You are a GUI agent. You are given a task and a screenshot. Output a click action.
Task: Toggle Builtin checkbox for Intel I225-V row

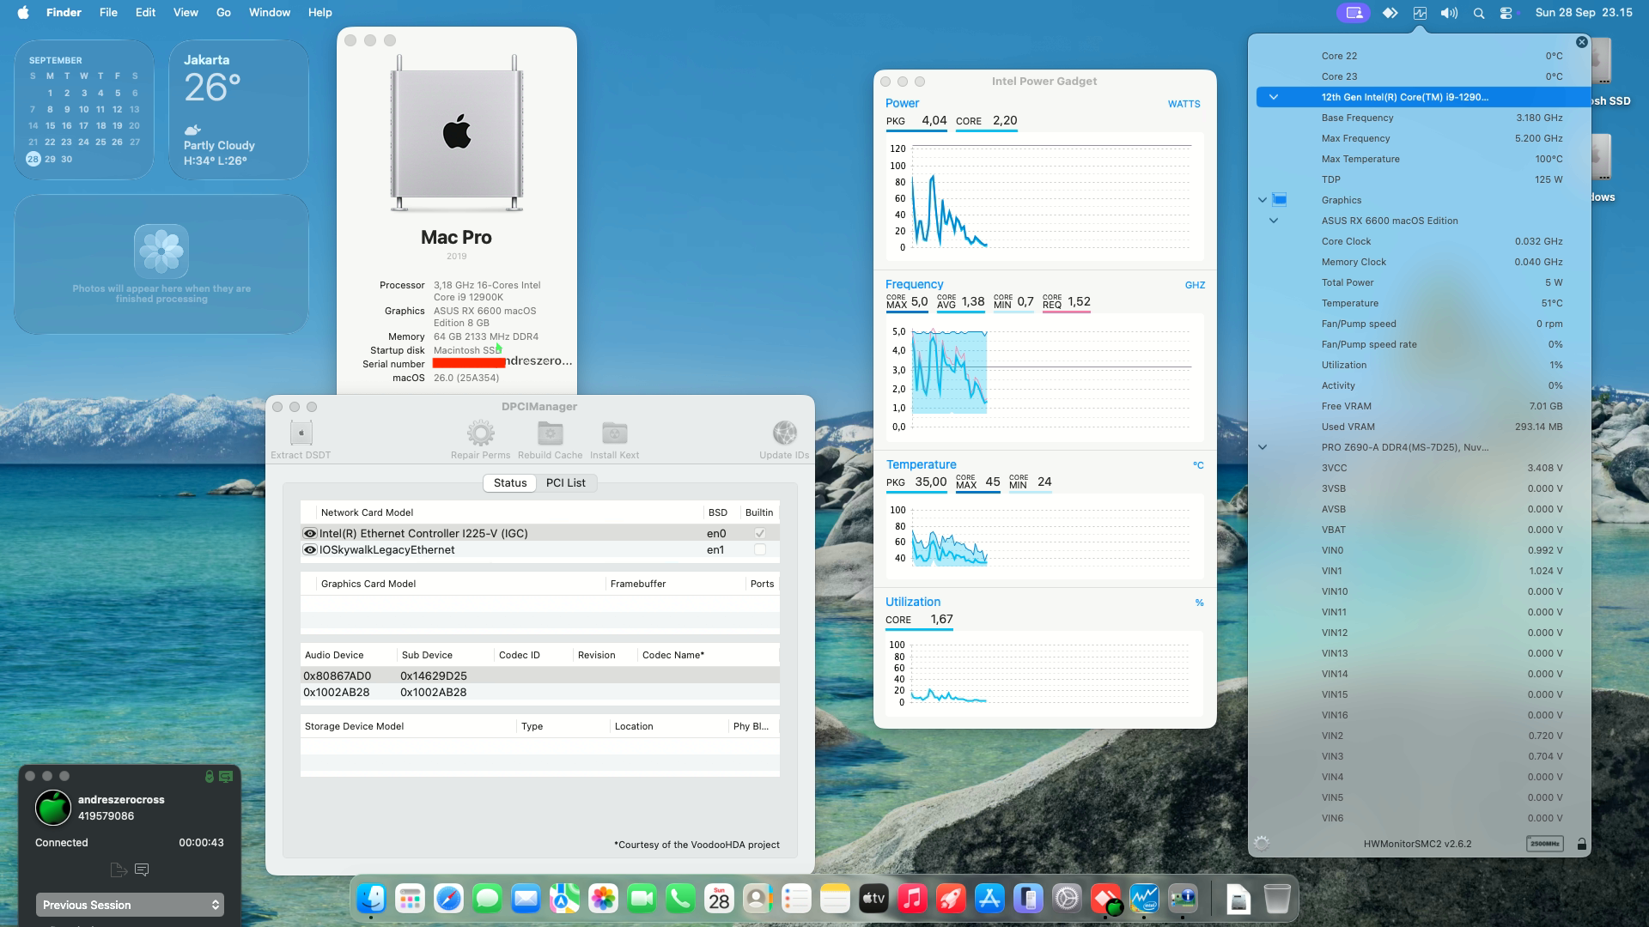tap(760, 533)
